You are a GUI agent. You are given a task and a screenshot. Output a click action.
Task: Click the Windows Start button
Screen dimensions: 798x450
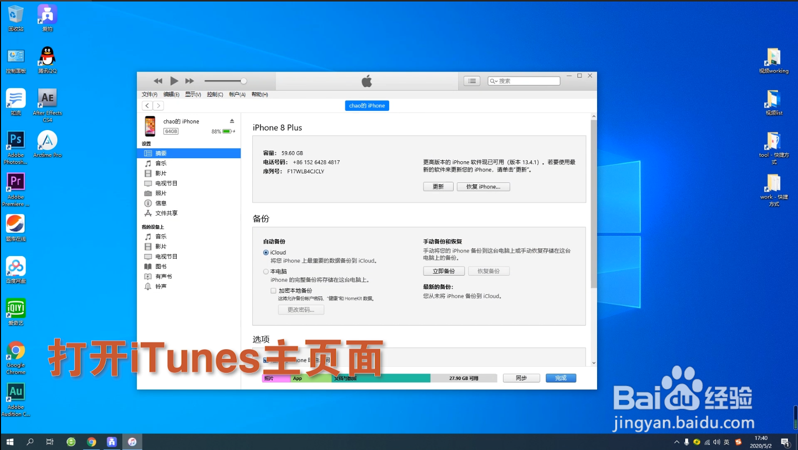(x=10, y=442)
